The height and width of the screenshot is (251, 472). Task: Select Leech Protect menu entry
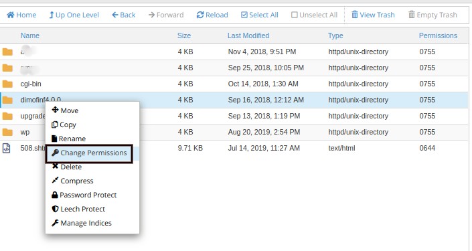tap(78, 209)
